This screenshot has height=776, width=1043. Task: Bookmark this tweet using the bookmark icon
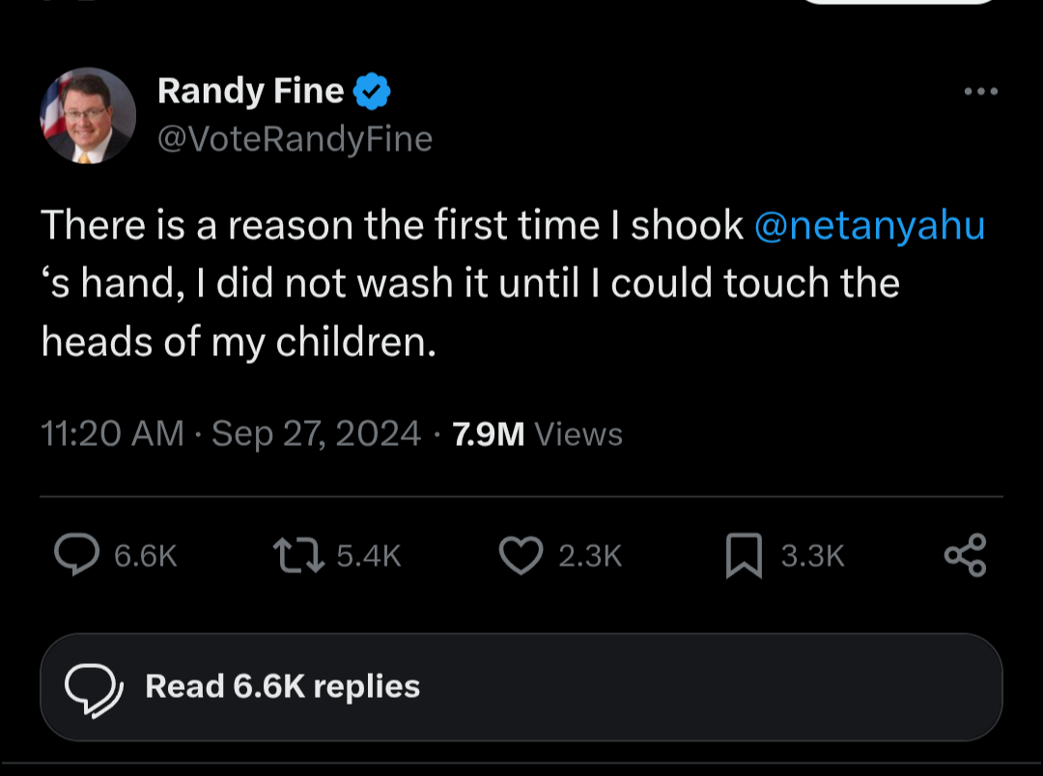click(744, 556)
